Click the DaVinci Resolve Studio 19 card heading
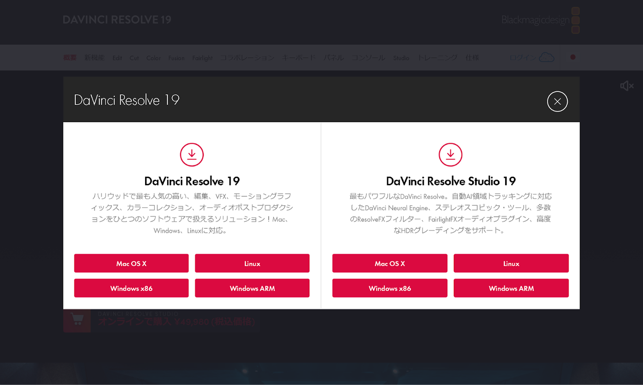Screen dimensions: 643x385 tap(451, 181)
